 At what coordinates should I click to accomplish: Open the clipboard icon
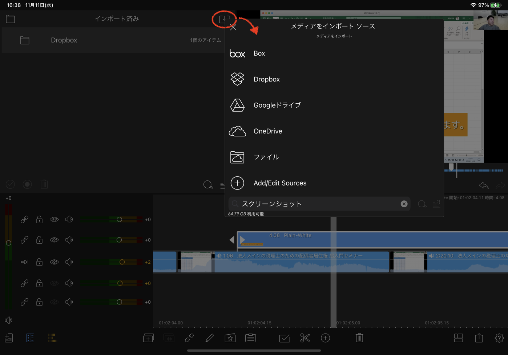[x=251, y=338]
